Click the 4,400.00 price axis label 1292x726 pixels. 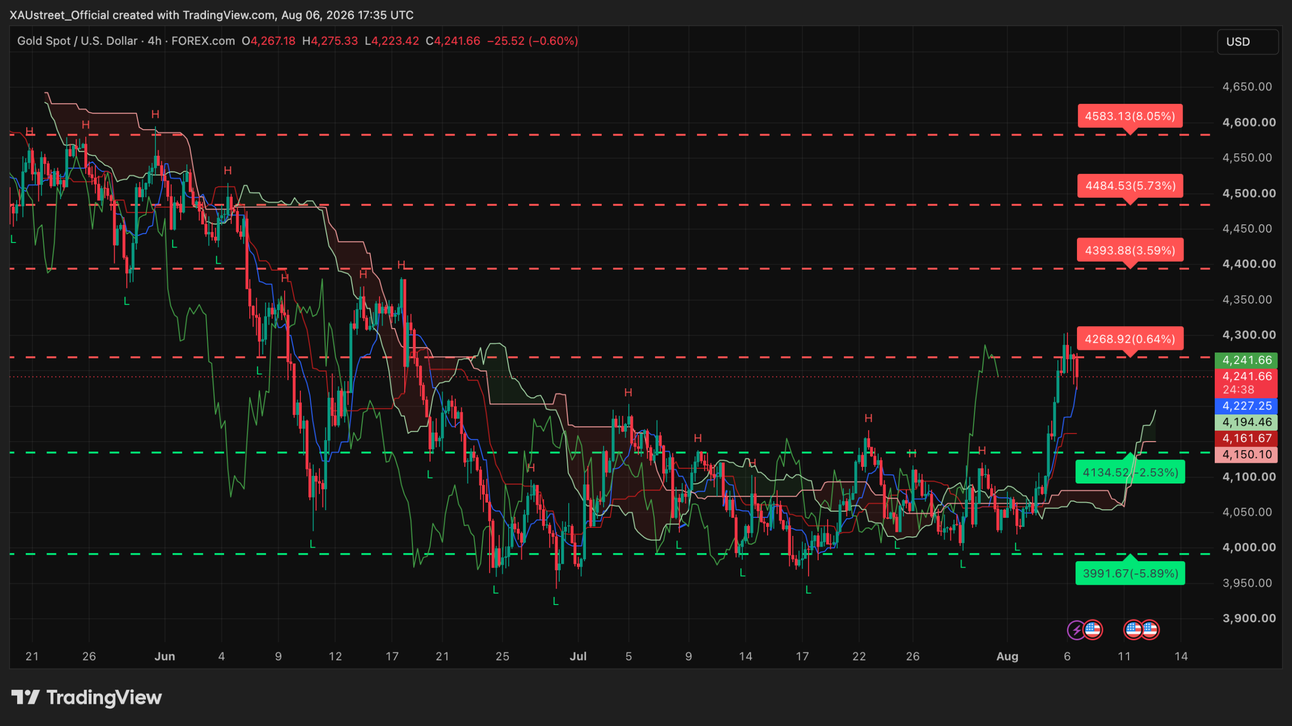point(1249,264)
